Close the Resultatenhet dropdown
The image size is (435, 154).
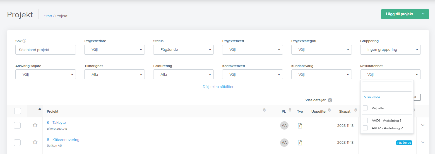click(x=390, y=74)
